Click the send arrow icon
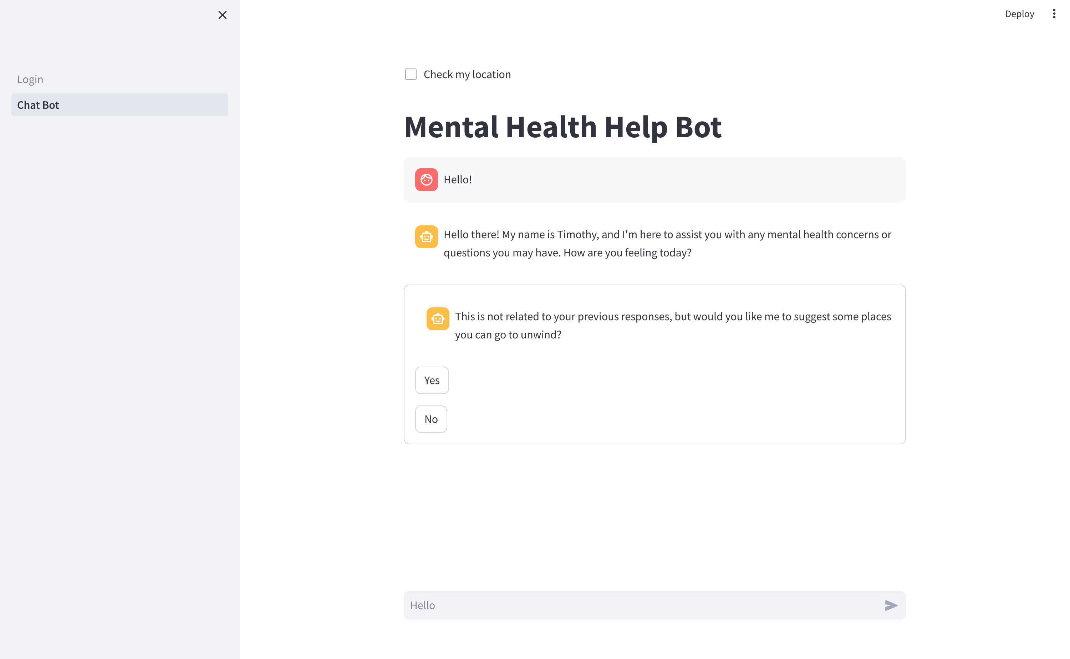Image resolution: width=1070 pixels, height=659 pixels. 891,606
